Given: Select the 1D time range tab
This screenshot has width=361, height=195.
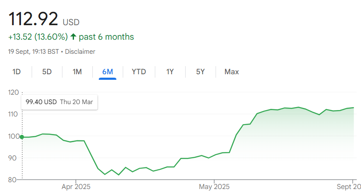Looking at the screenshot, I should [17, 72].
